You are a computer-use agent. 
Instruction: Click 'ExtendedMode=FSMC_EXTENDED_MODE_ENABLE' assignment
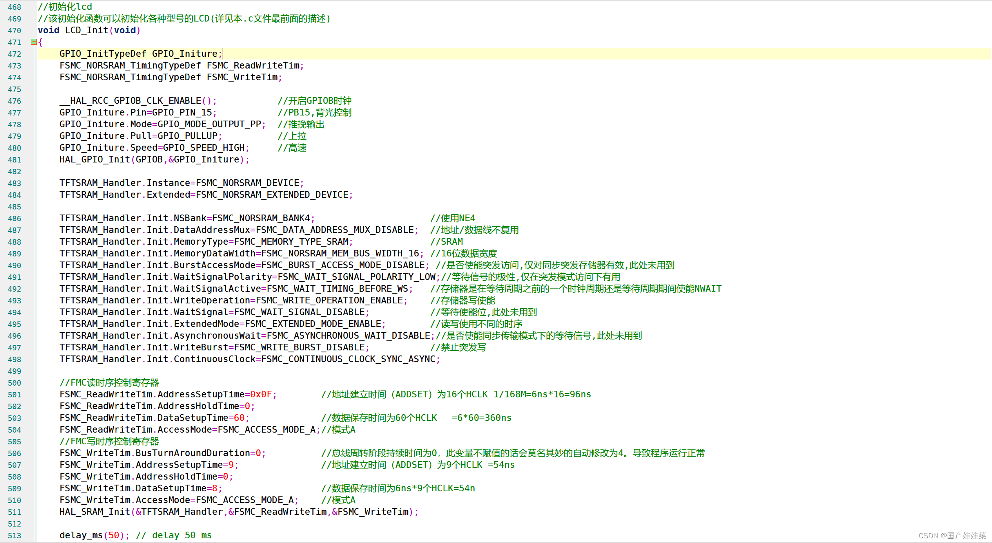pos(277,324)
